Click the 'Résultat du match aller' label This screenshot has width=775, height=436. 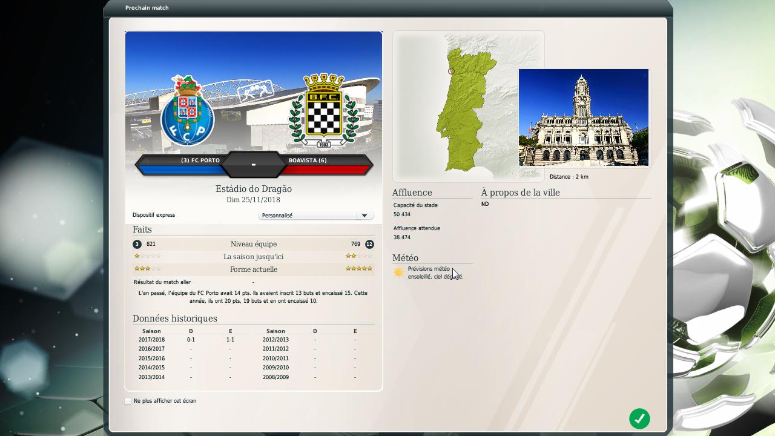[x=162, y=282]
